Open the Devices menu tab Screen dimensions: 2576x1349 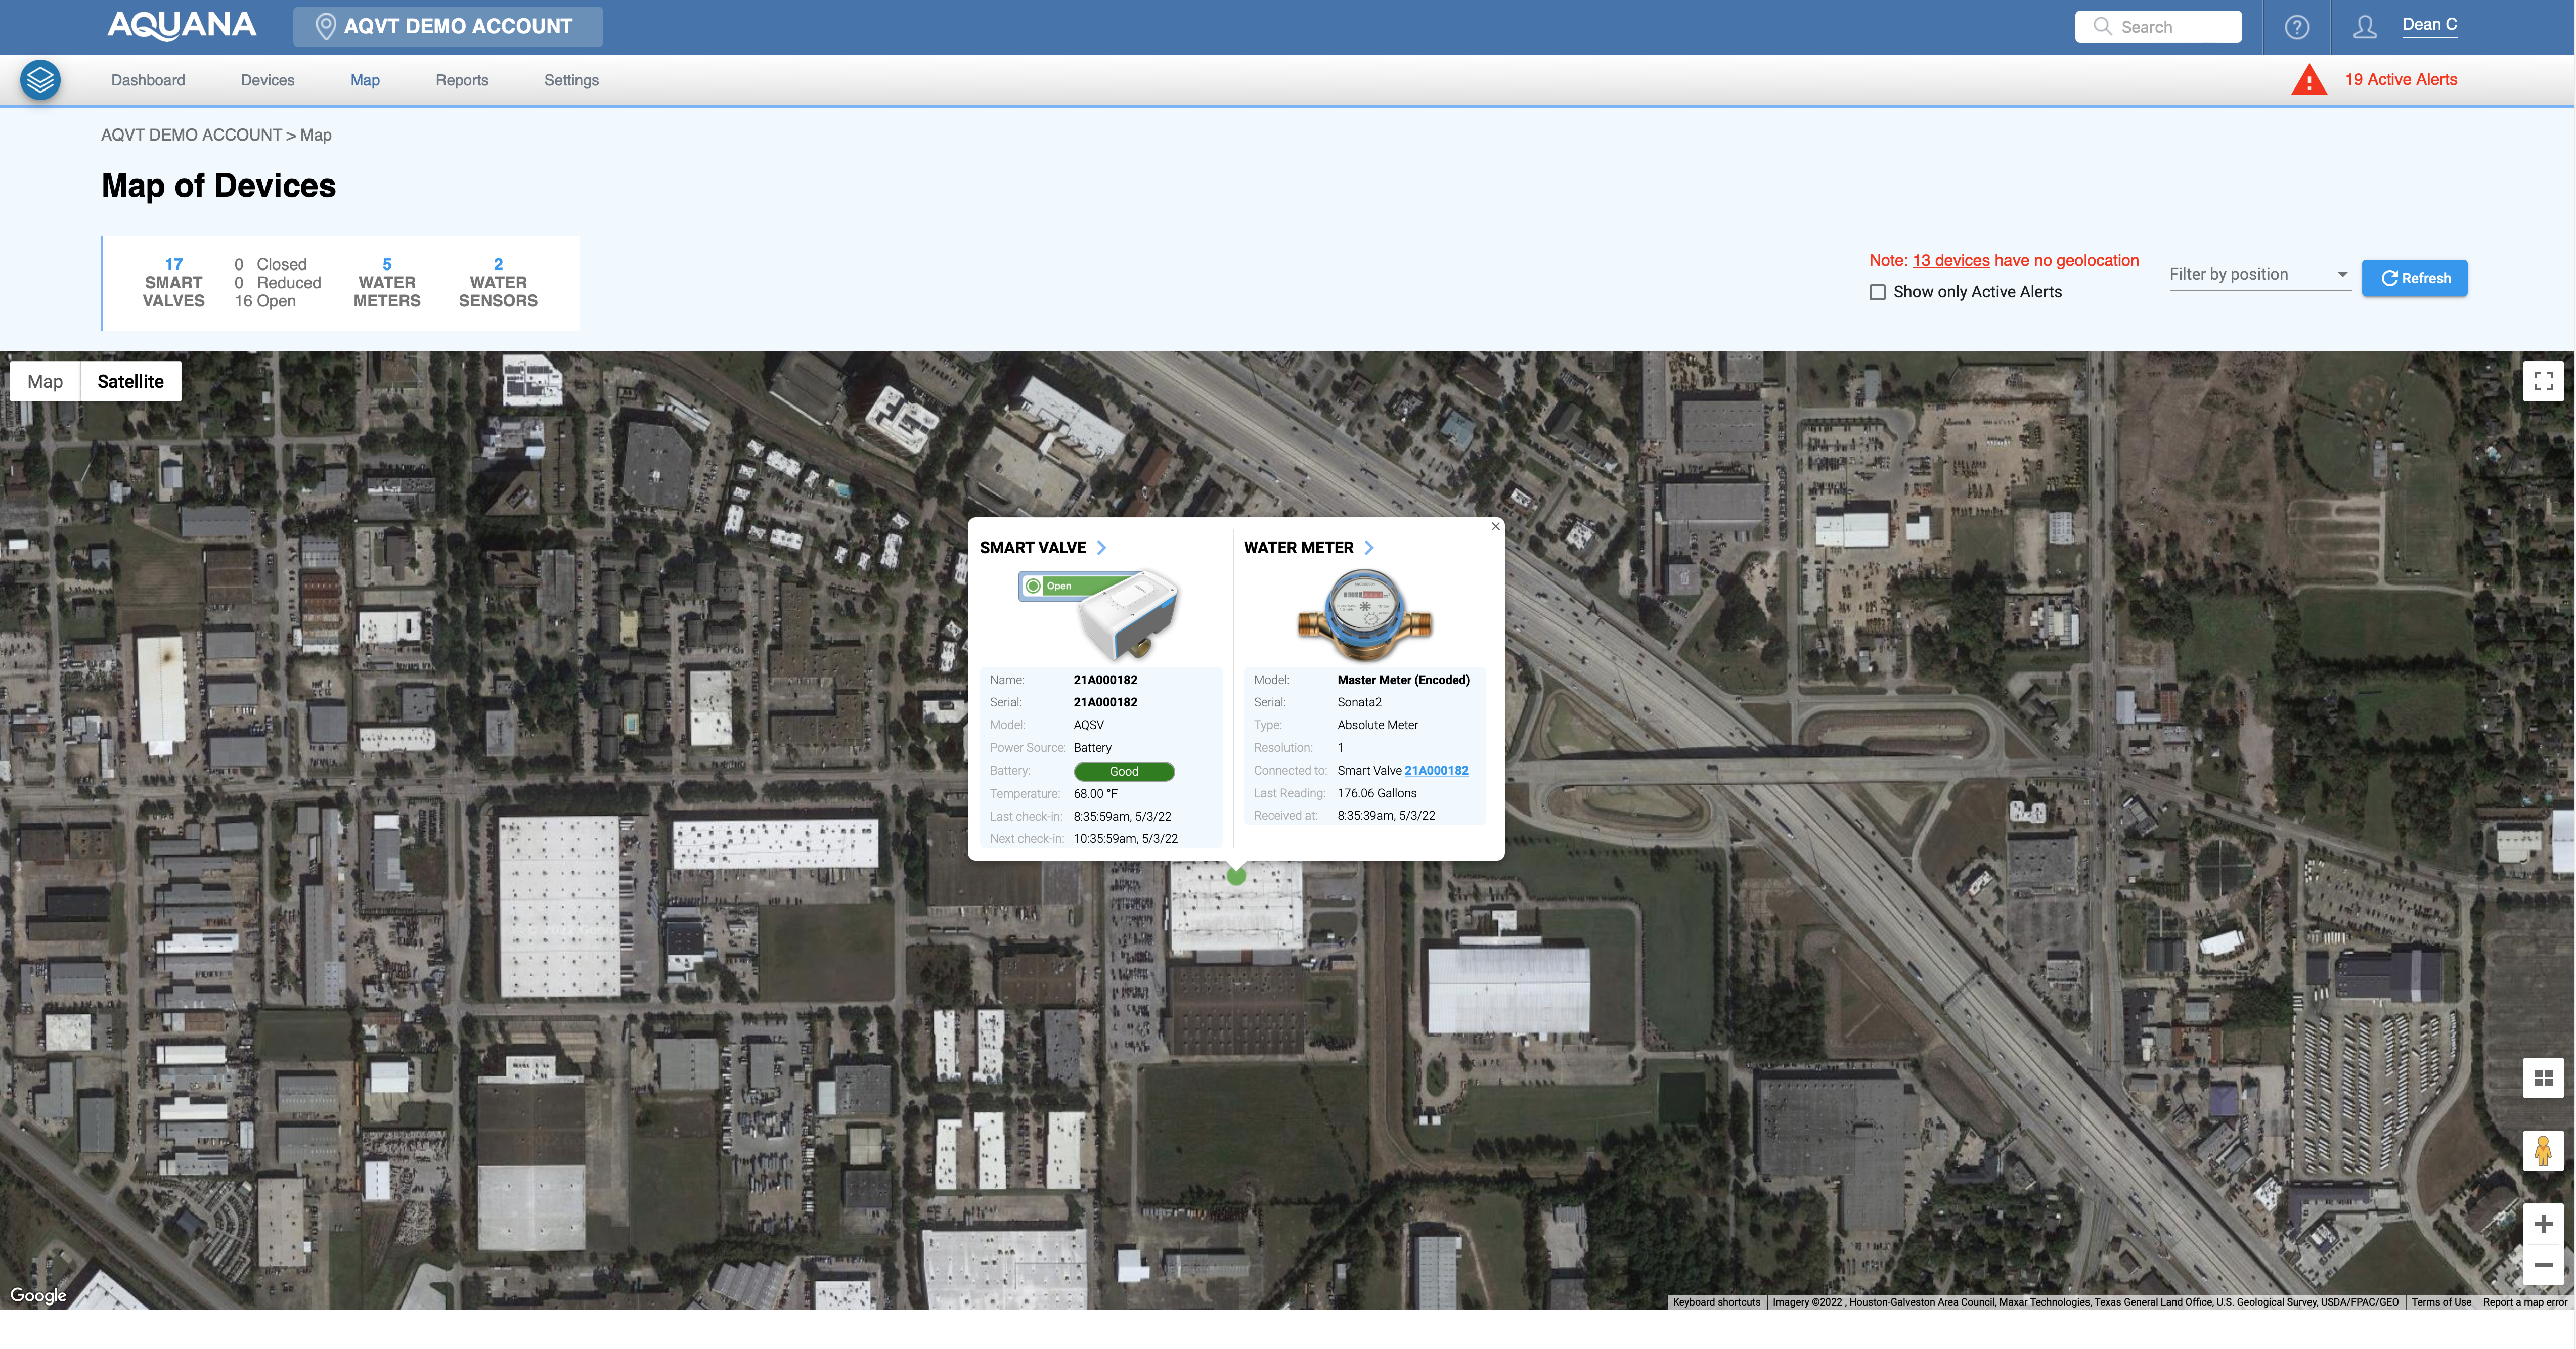click(x=267, y=80)
